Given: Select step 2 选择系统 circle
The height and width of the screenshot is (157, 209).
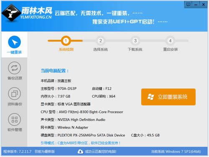Looking at the screenshot, I should 100,41.
